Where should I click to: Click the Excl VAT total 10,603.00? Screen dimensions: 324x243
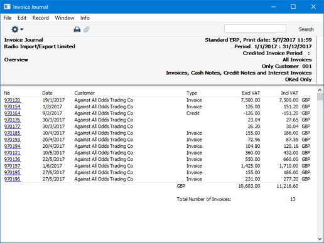click(249, 186)
